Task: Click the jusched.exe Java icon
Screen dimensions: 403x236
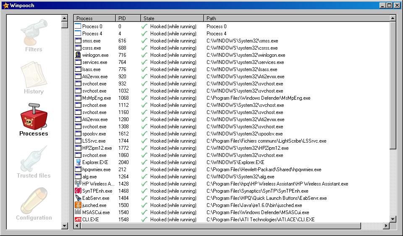Action: click(78, 205)
